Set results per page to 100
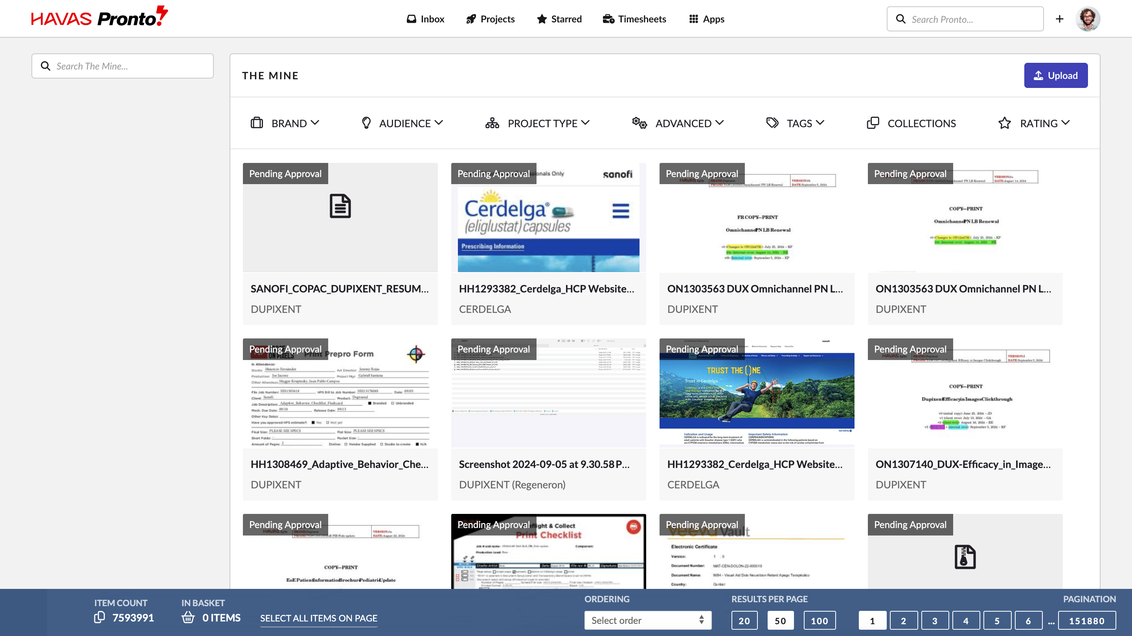 pyautogui.click(x=820, y=620)
